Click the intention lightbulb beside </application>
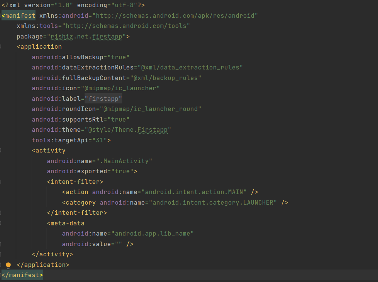The width and height of the screenshot is (378, 282). point(8,265)
